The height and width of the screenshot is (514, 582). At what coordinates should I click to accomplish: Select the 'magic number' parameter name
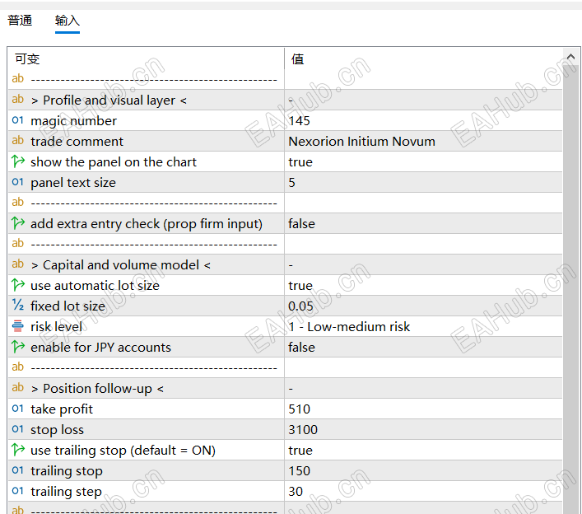(x=73, y=121)
